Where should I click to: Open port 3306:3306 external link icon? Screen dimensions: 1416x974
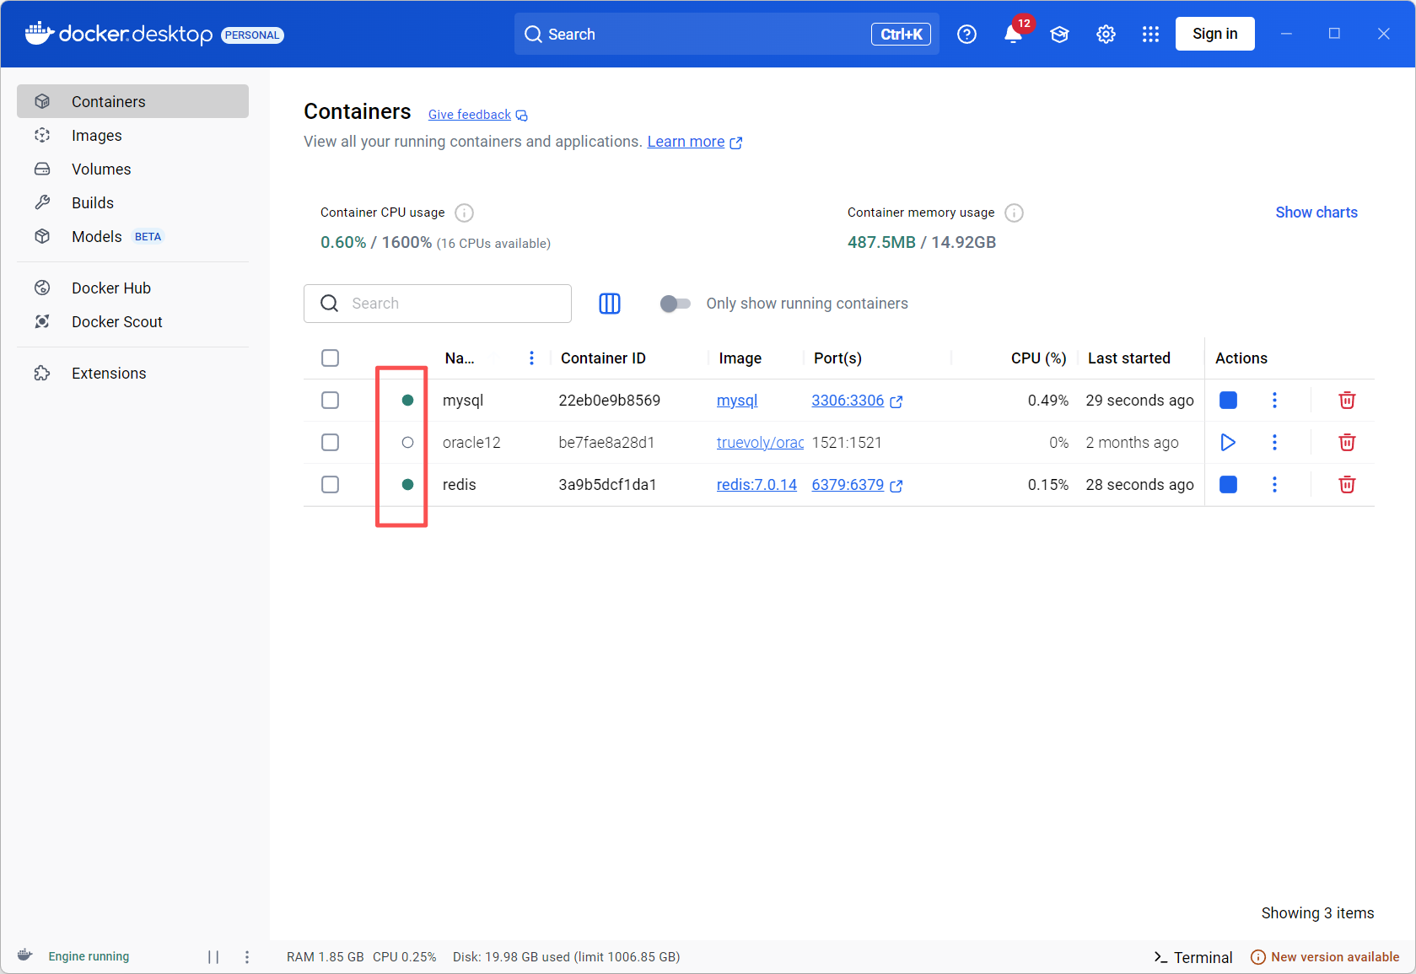[x=896, y=401]
